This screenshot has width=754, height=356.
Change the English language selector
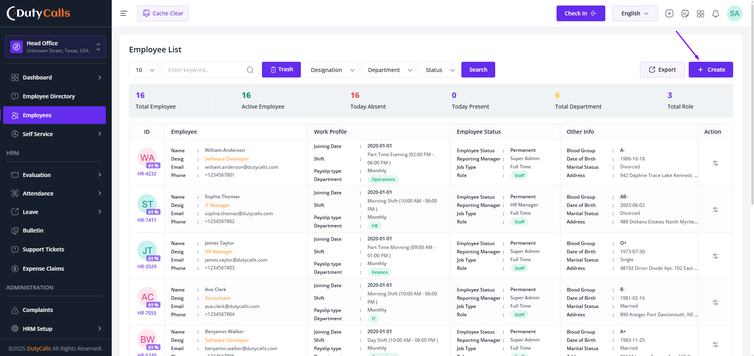pyautogui.click(x=635, y=13)
